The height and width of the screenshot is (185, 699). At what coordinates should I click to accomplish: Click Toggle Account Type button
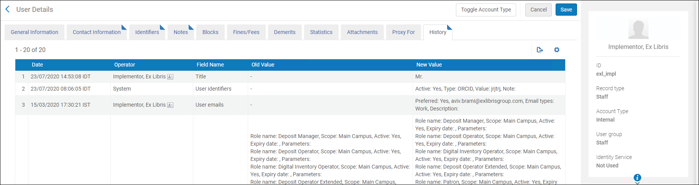(x=486, y=10)
